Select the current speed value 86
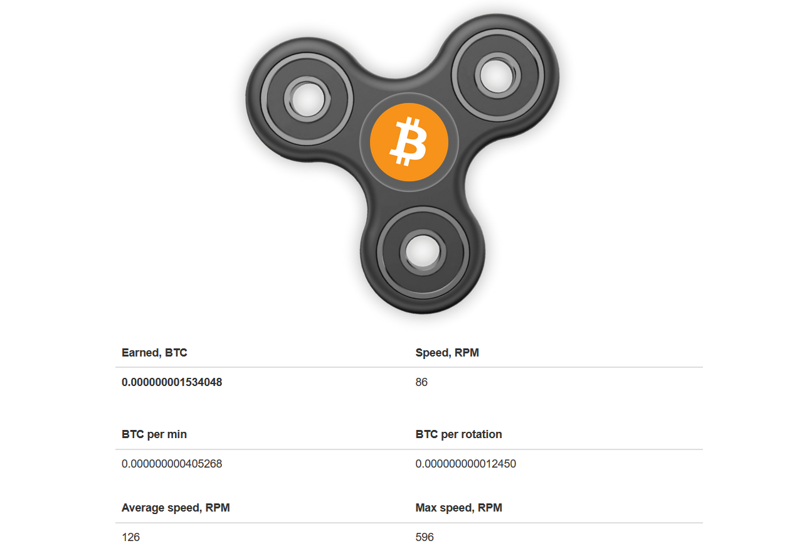Image resolution: width=792 pixels, height=558 pixels. tap(421, 382)
